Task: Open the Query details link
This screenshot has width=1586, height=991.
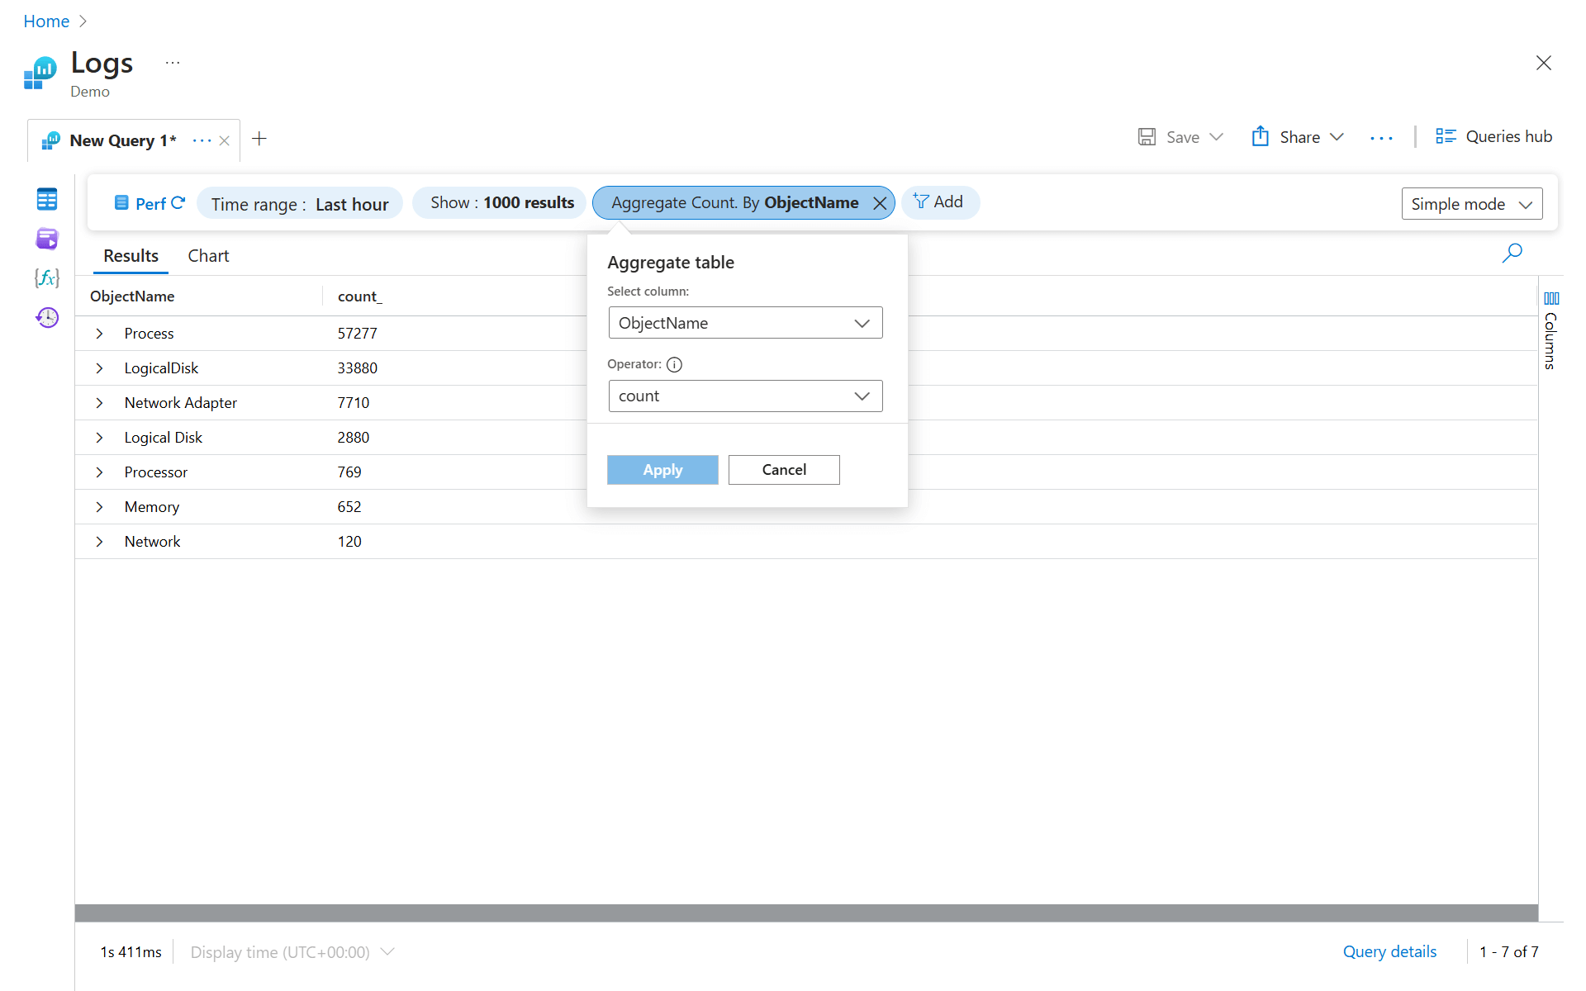Action: (x=1389, y=952)
